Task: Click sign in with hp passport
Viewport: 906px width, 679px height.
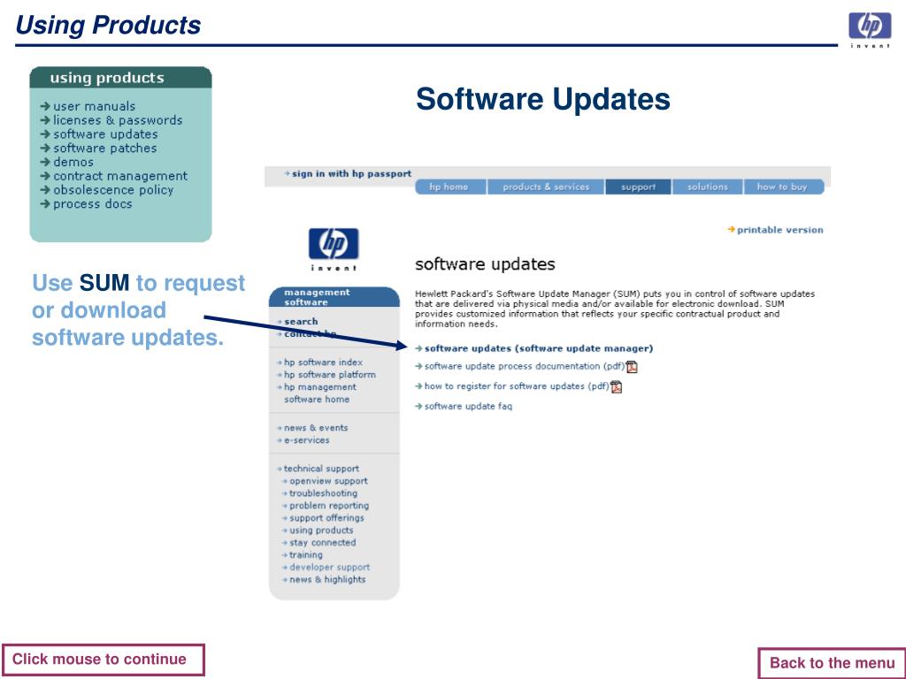Action: point(351,173)
